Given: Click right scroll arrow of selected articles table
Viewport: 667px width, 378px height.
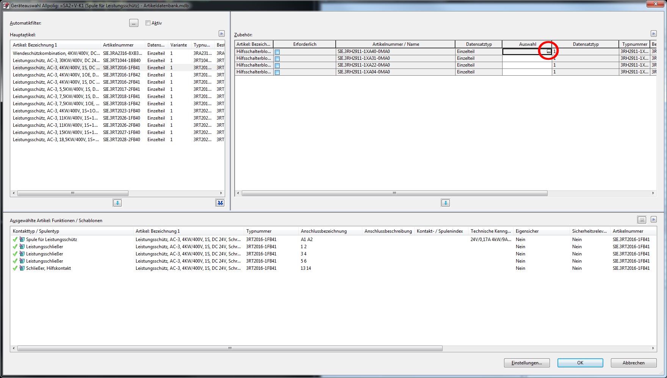Looking at the screenshot, I should [653, 348].
